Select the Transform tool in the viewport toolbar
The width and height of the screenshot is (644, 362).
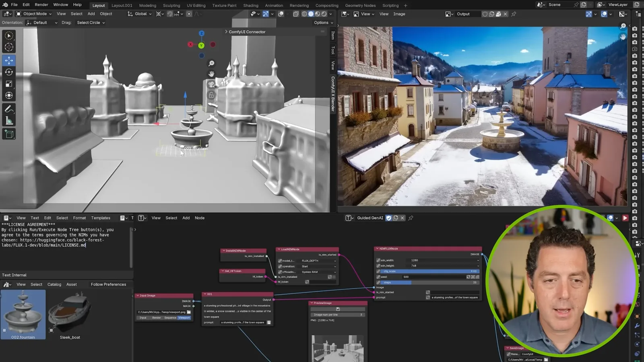pos(9,95)
